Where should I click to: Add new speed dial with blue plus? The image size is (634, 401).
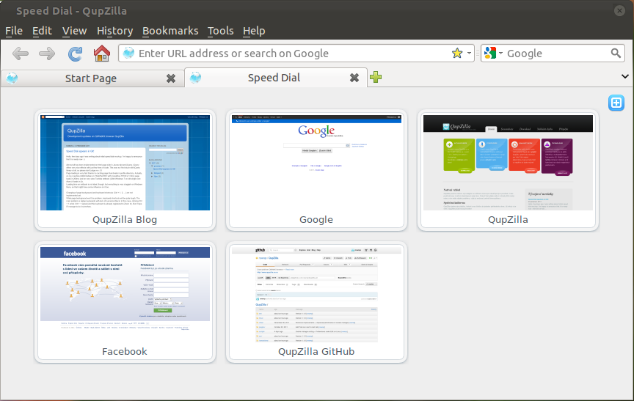pyautogui.click(x=616, y=103)
